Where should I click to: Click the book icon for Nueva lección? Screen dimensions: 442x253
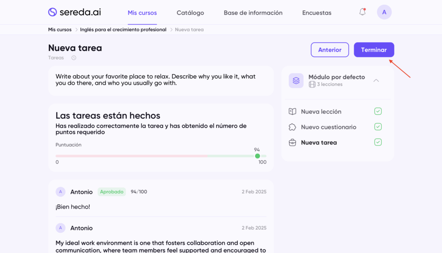(x=292, y=111)
